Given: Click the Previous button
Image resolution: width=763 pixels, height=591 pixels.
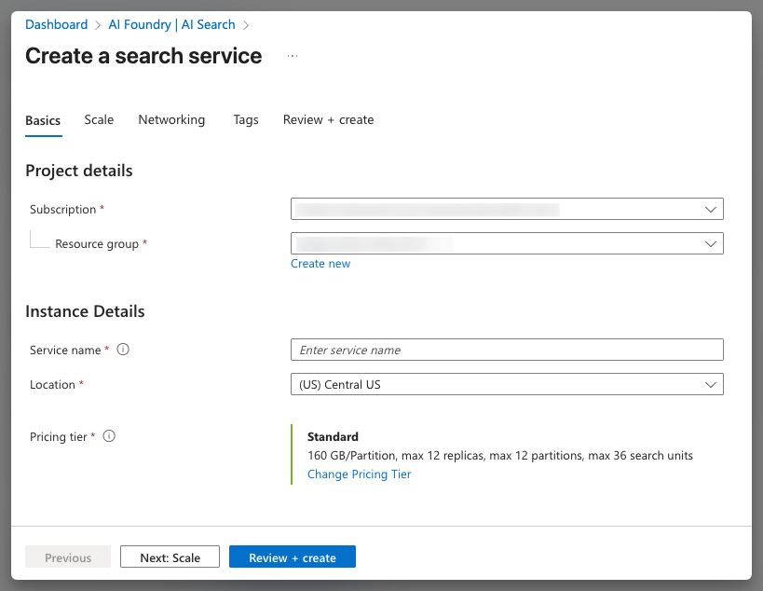Looking at the screenshot, I should (68, 557).
